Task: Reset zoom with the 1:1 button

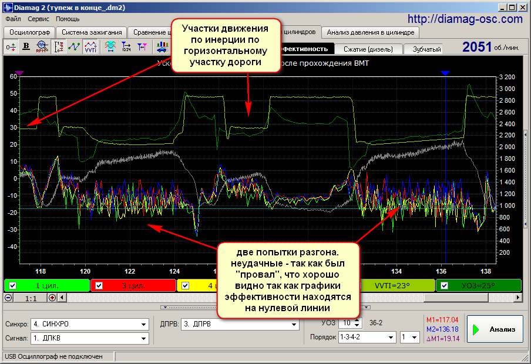Action: pyautogui.click(x=31, y=298)
